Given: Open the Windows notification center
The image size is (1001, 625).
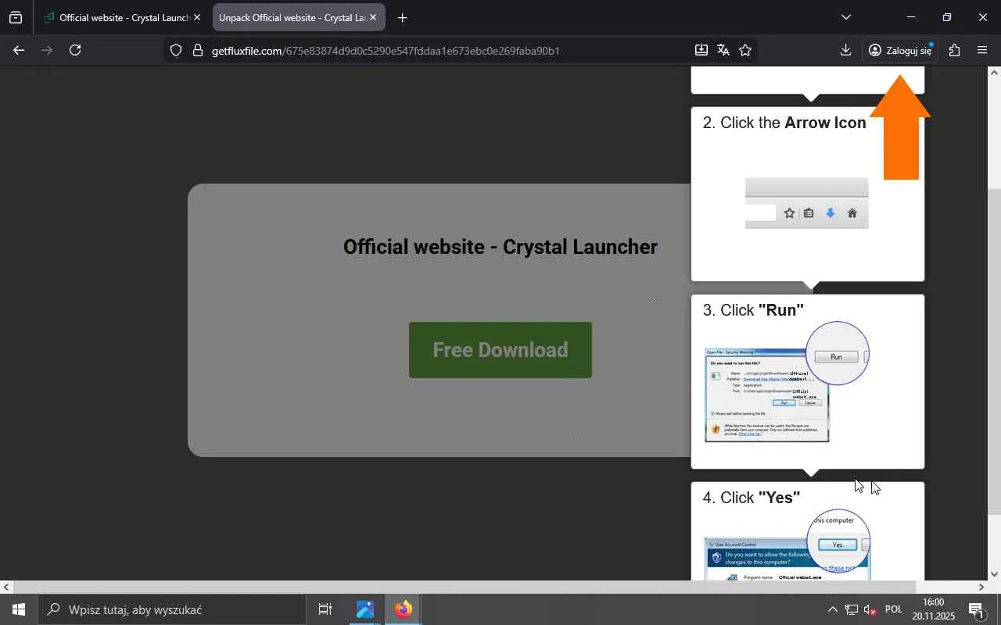Looking at the screenshot, I should 976,609.
